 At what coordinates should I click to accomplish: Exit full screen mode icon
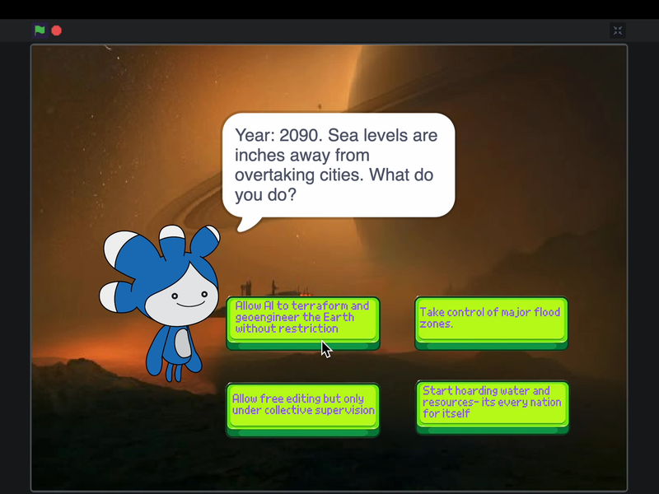coord(617,30)
